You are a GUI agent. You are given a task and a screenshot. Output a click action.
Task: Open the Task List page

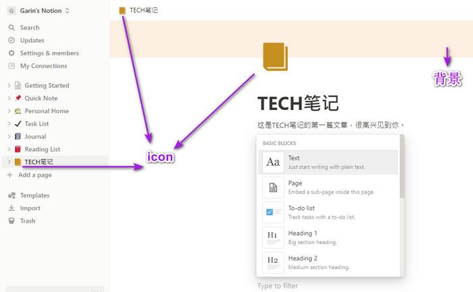click(36, 123)
